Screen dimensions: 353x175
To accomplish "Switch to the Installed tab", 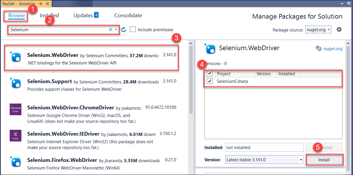I will [49, 15].
